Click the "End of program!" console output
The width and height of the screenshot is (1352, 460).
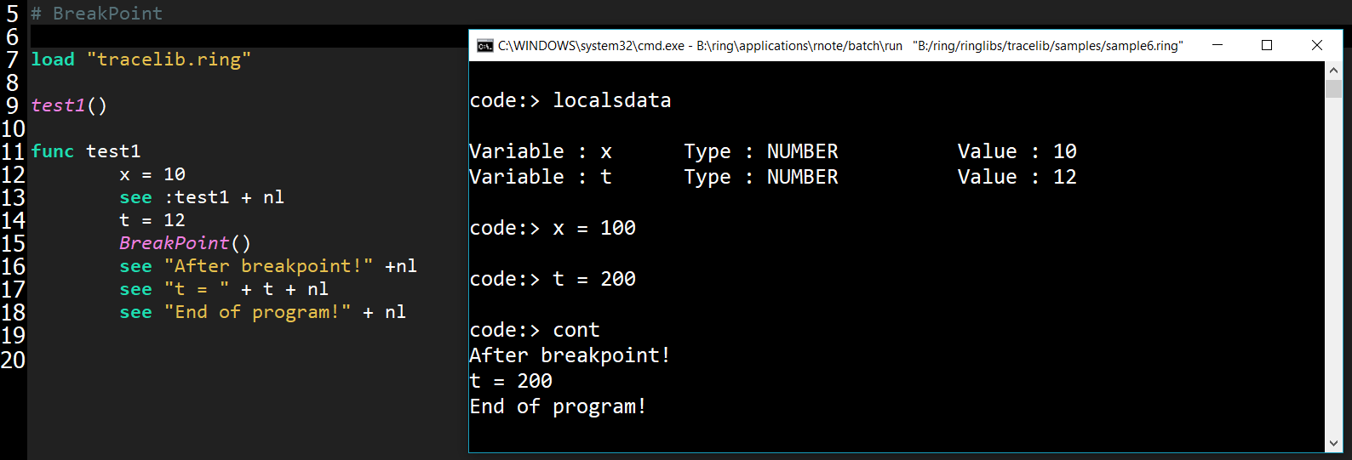558,406
